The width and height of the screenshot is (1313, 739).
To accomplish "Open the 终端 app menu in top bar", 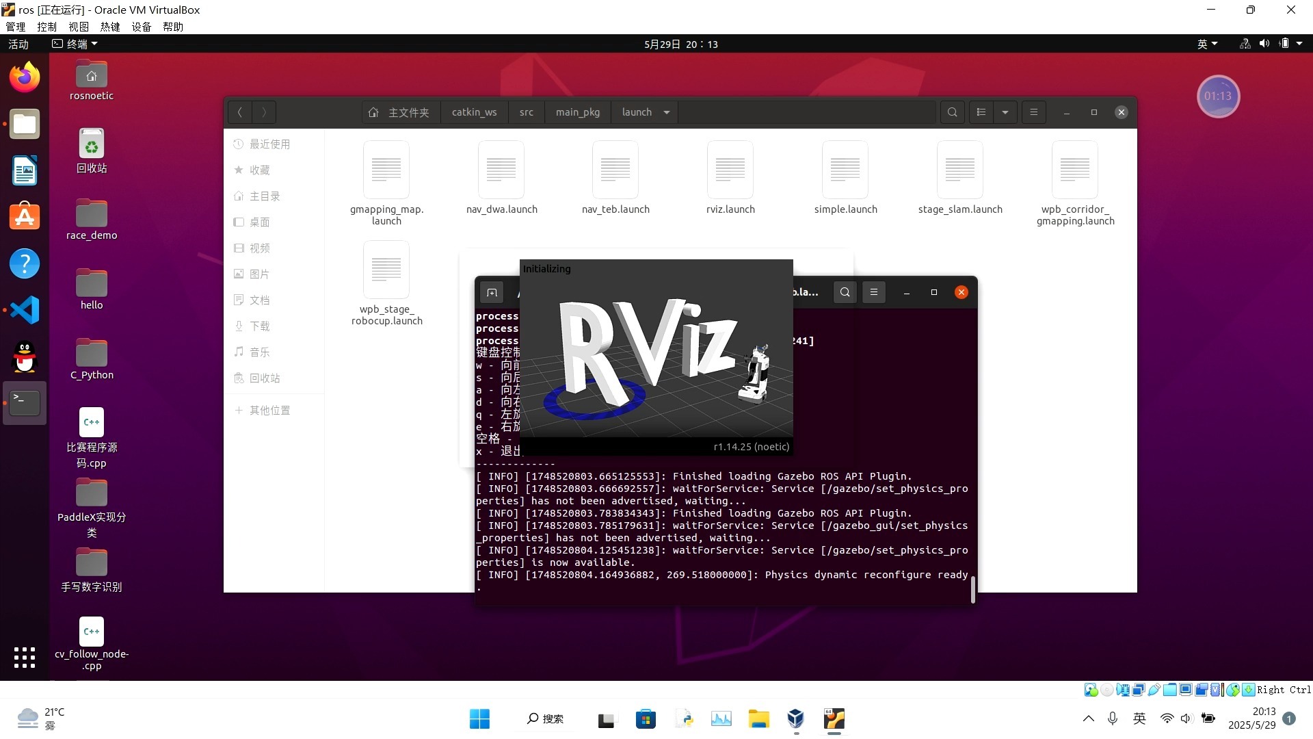I will (x=75, y=44).
